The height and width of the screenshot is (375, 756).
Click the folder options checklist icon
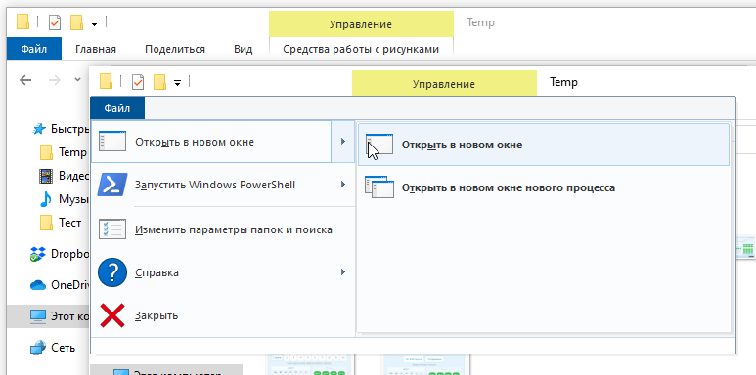click(112, 229)
